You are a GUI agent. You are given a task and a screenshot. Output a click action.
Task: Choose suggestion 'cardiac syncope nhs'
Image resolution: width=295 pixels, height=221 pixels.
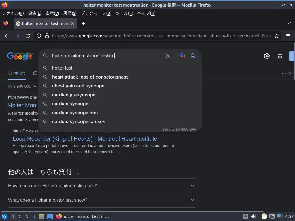(x=120, y=113)
